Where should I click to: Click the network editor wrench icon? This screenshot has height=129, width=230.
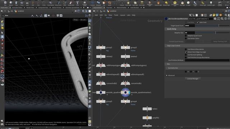(190, 15)
